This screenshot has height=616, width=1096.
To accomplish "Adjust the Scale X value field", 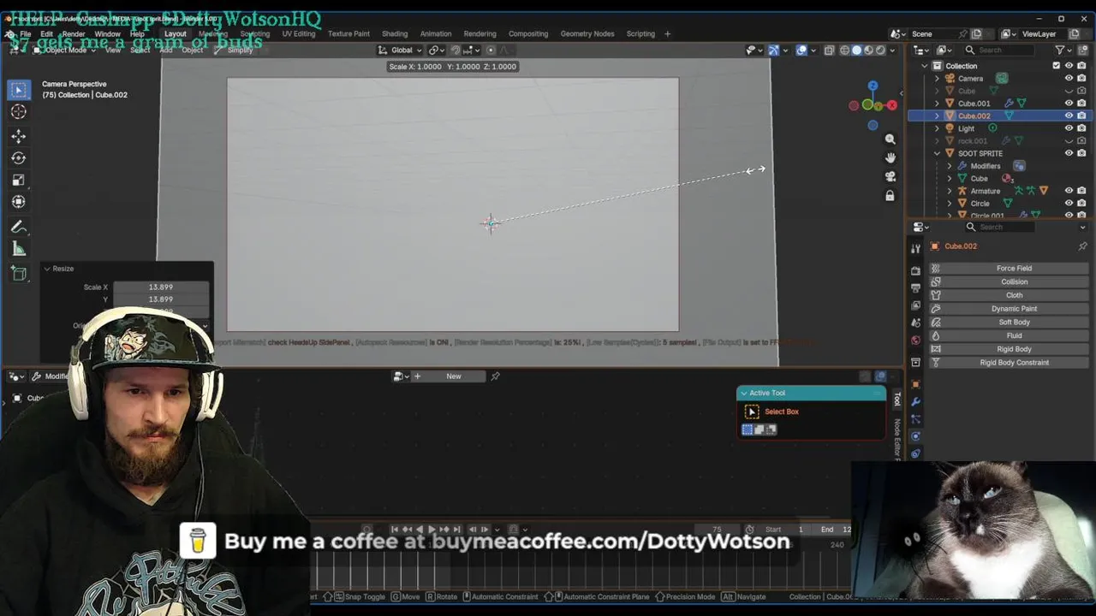I will pos(161,287).
